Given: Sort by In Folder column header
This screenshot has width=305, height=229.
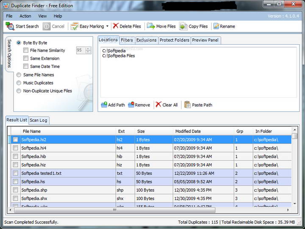Looking at the screenshot, I should (272, 131).
